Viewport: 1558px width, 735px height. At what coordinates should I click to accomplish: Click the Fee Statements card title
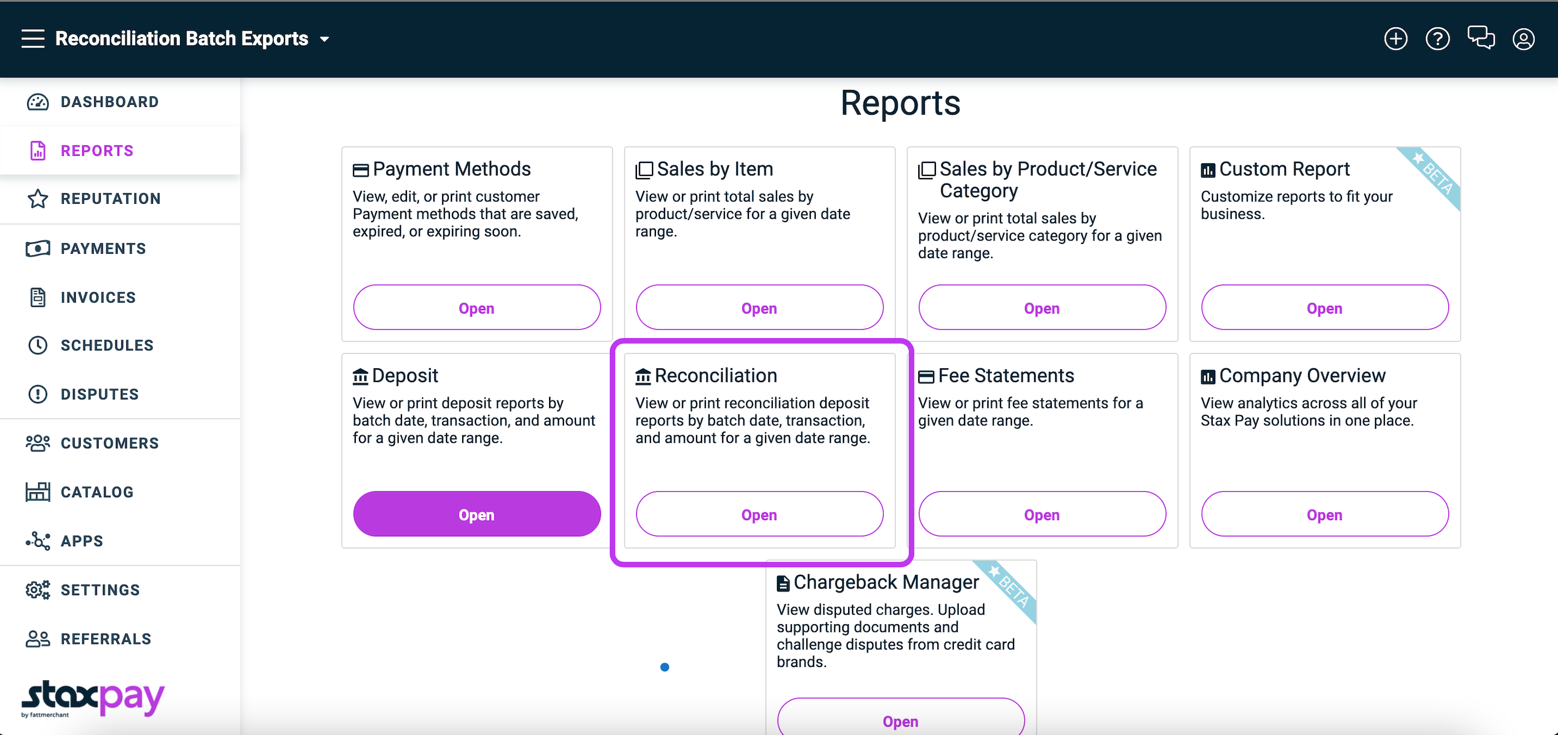pos(1006,375)
